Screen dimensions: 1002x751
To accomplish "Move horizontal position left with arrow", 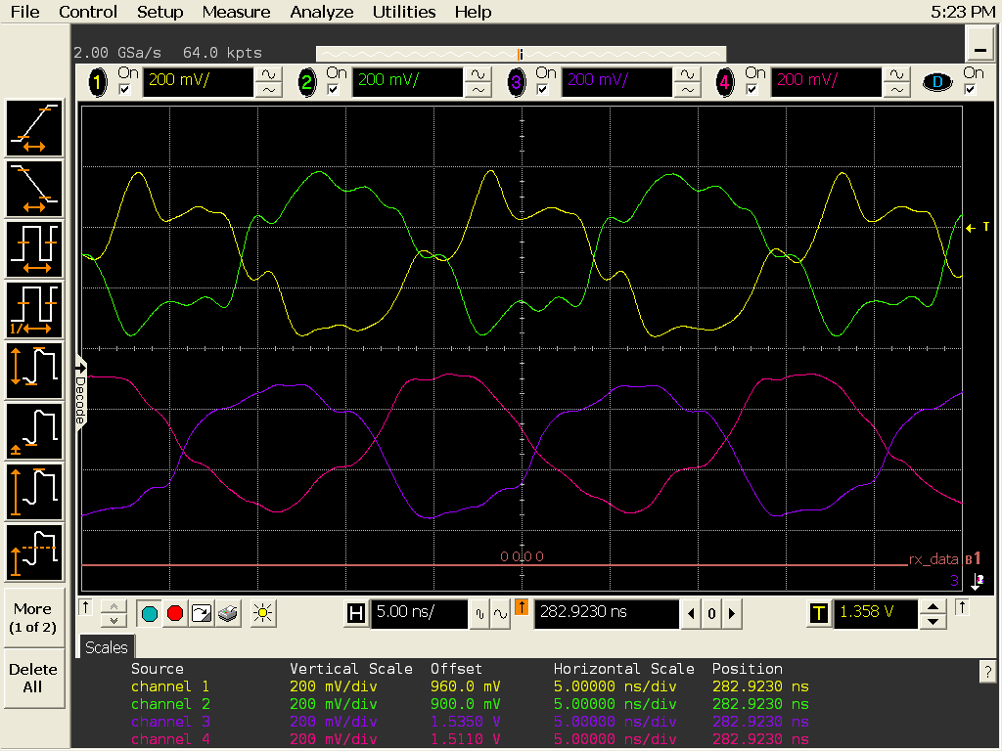I will pyautogui.click(x=691, y=614).
